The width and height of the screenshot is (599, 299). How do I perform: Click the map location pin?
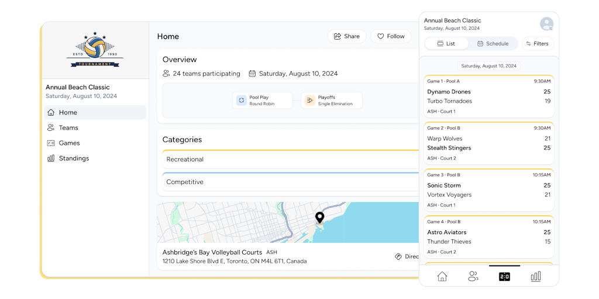pyautogui.click(x=319, y=218)
